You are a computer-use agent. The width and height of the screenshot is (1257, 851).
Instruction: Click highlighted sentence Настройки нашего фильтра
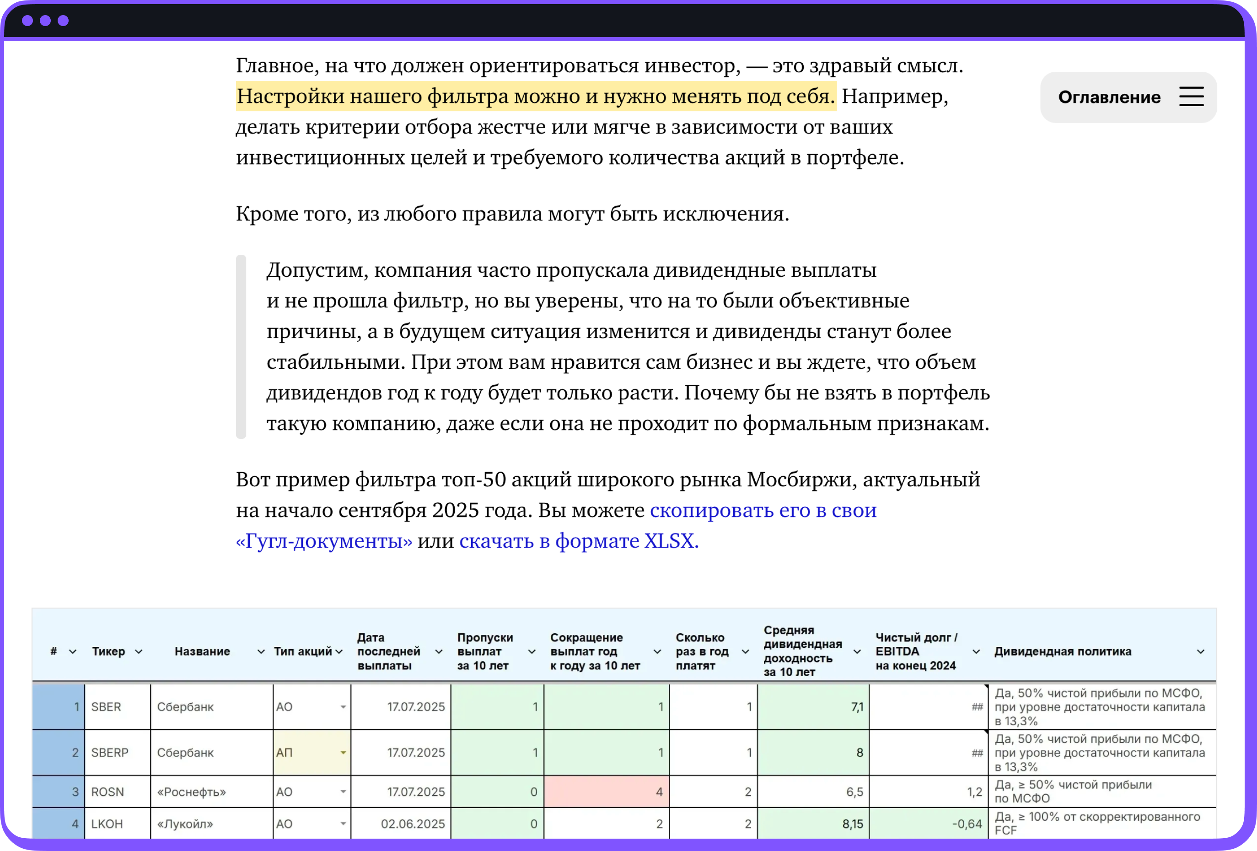[x=536, y=96]
